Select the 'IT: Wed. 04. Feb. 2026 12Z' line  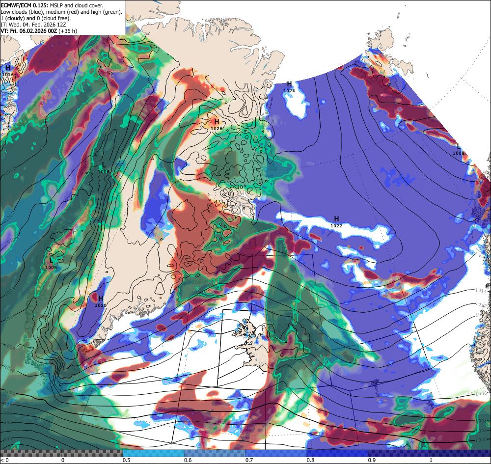34,25
